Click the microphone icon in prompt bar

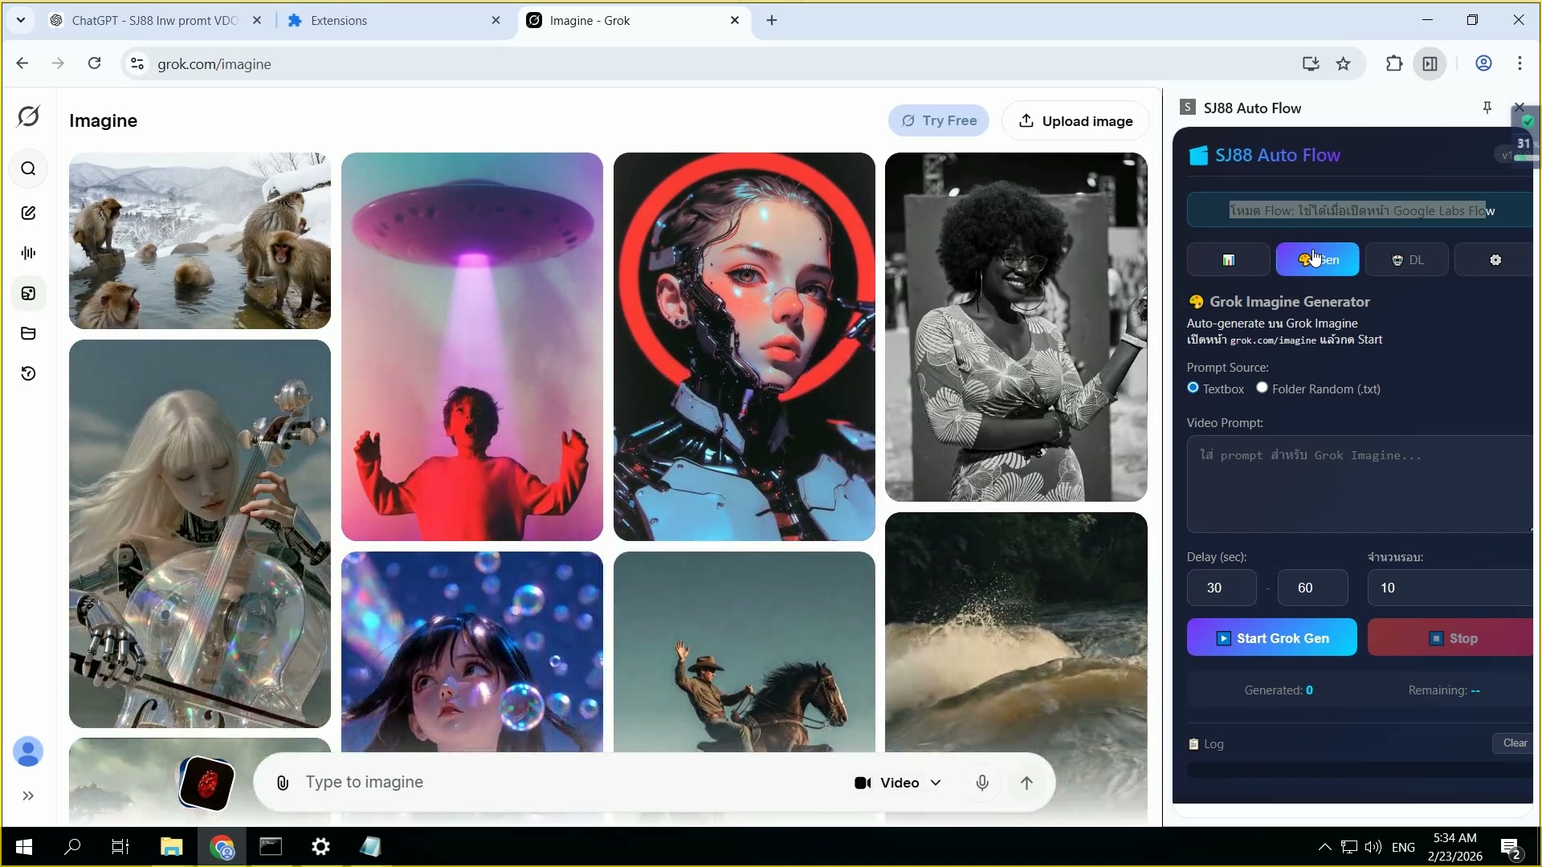(981, 783)
